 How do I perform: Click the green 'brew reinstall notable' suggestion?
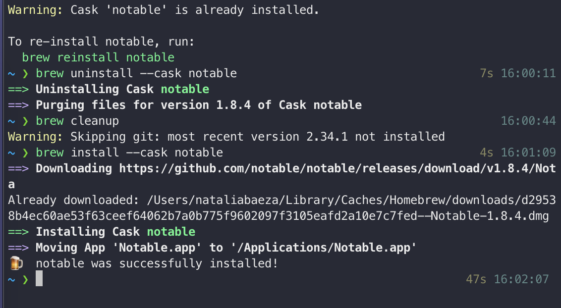98,57
